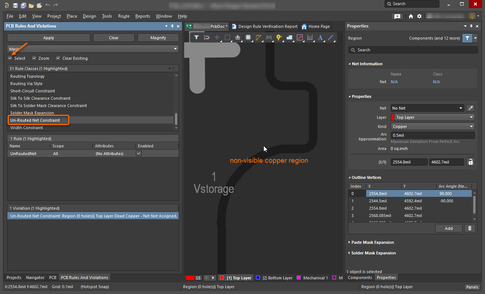Disable the UnRoutedNet rule Enabled checkbox
Viewport: 485px width, 294px height.
pyautogui.click(x=139, y=154)
